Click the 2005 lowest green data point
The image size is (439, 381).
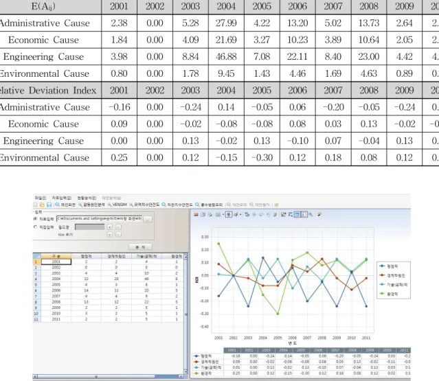[x=278, y=314]
